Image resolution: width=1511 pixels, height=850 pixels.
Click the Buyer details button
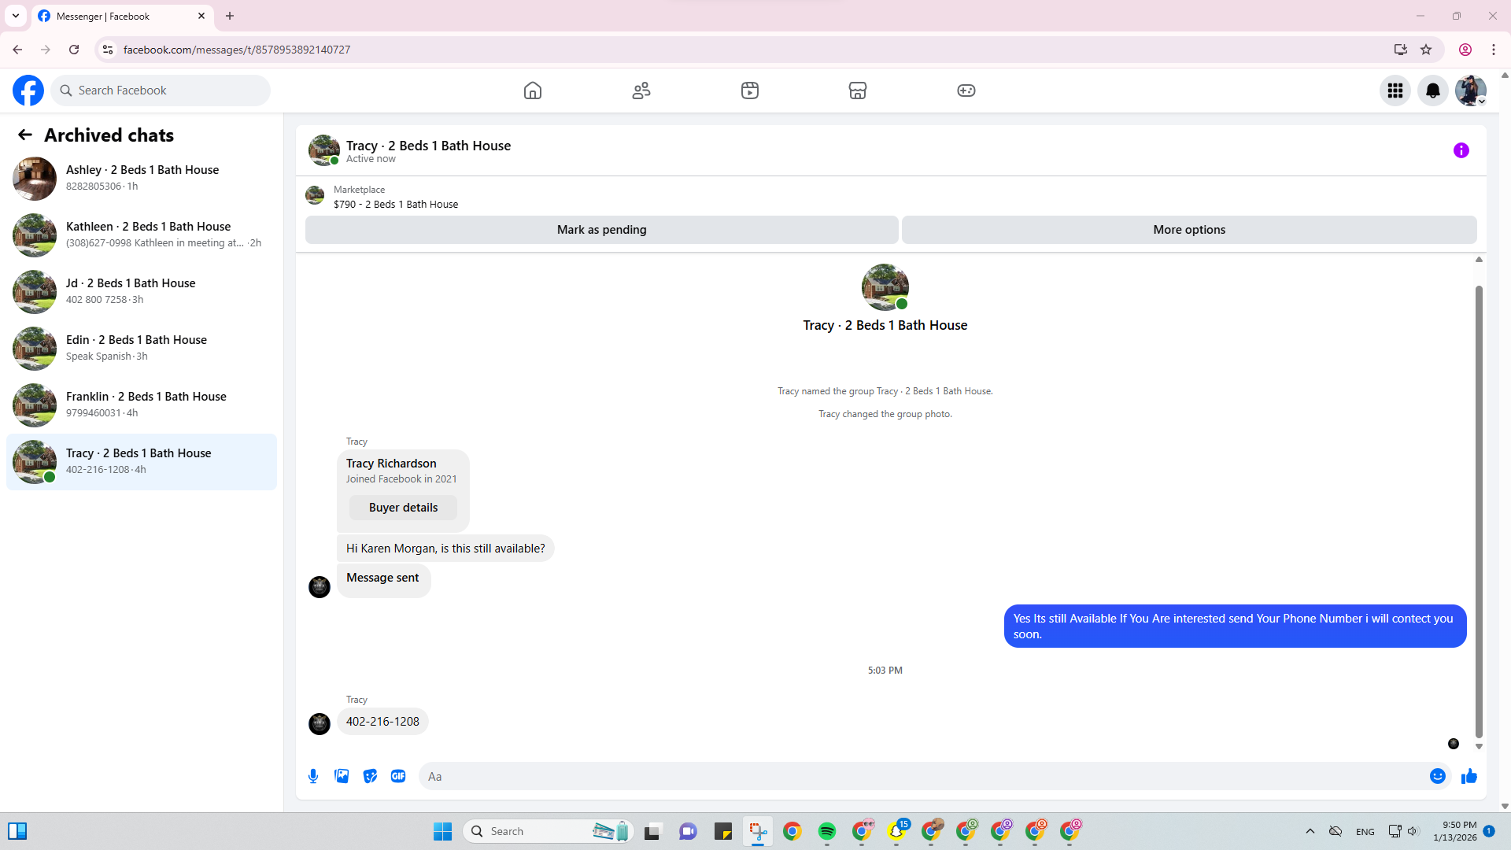pyautogui.click(x=403, y=508)
